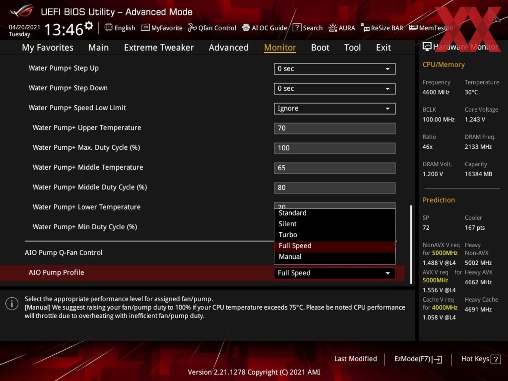Viewport: 508px width, 381px height.
Task: Open the Extreme Tweaker tab
Action: [159, 47]
